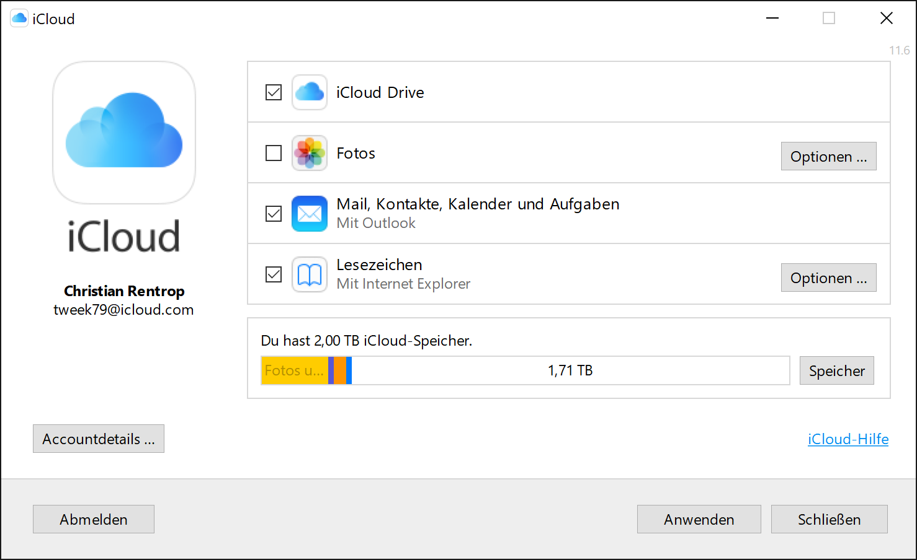917x560 pixels.
Task: Click the iCloud Drive cloud icon
Action: (x=310, y=92)
